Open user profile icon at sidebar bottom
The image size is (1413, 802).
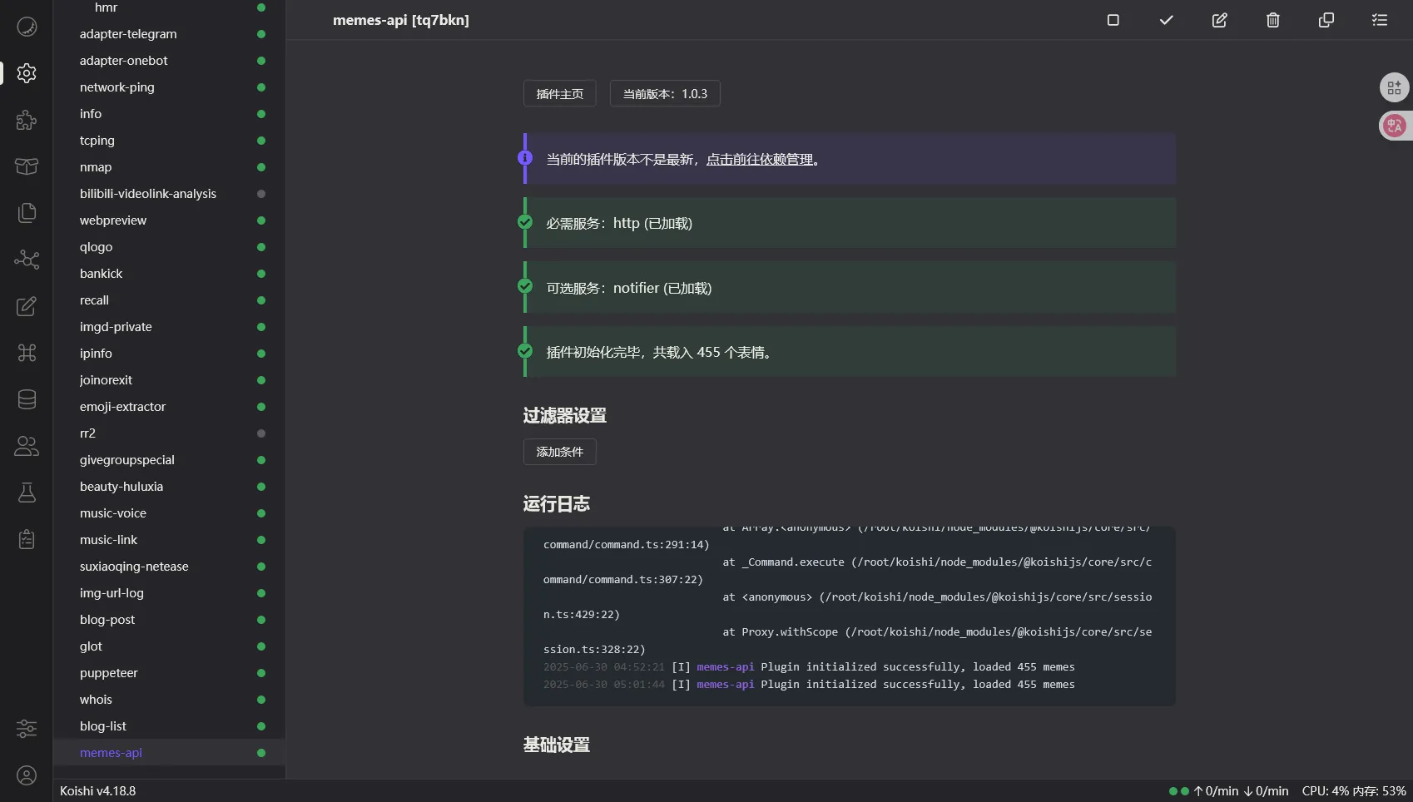[27, 775]
